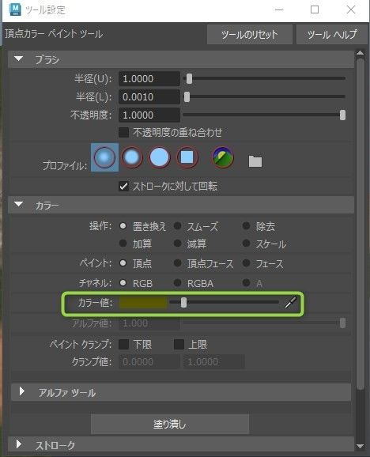Image resolution: width=370 pixels, height=457 pixels.
Task: Open the カラー値 color swatch
Action: (143, 303)
